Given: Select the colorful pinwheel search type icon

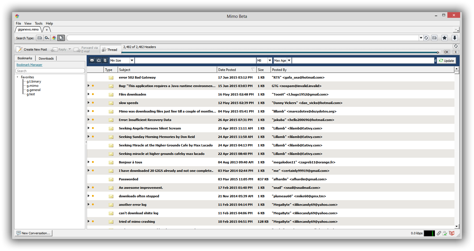Looking at the screenshot, I should (54, 38).
